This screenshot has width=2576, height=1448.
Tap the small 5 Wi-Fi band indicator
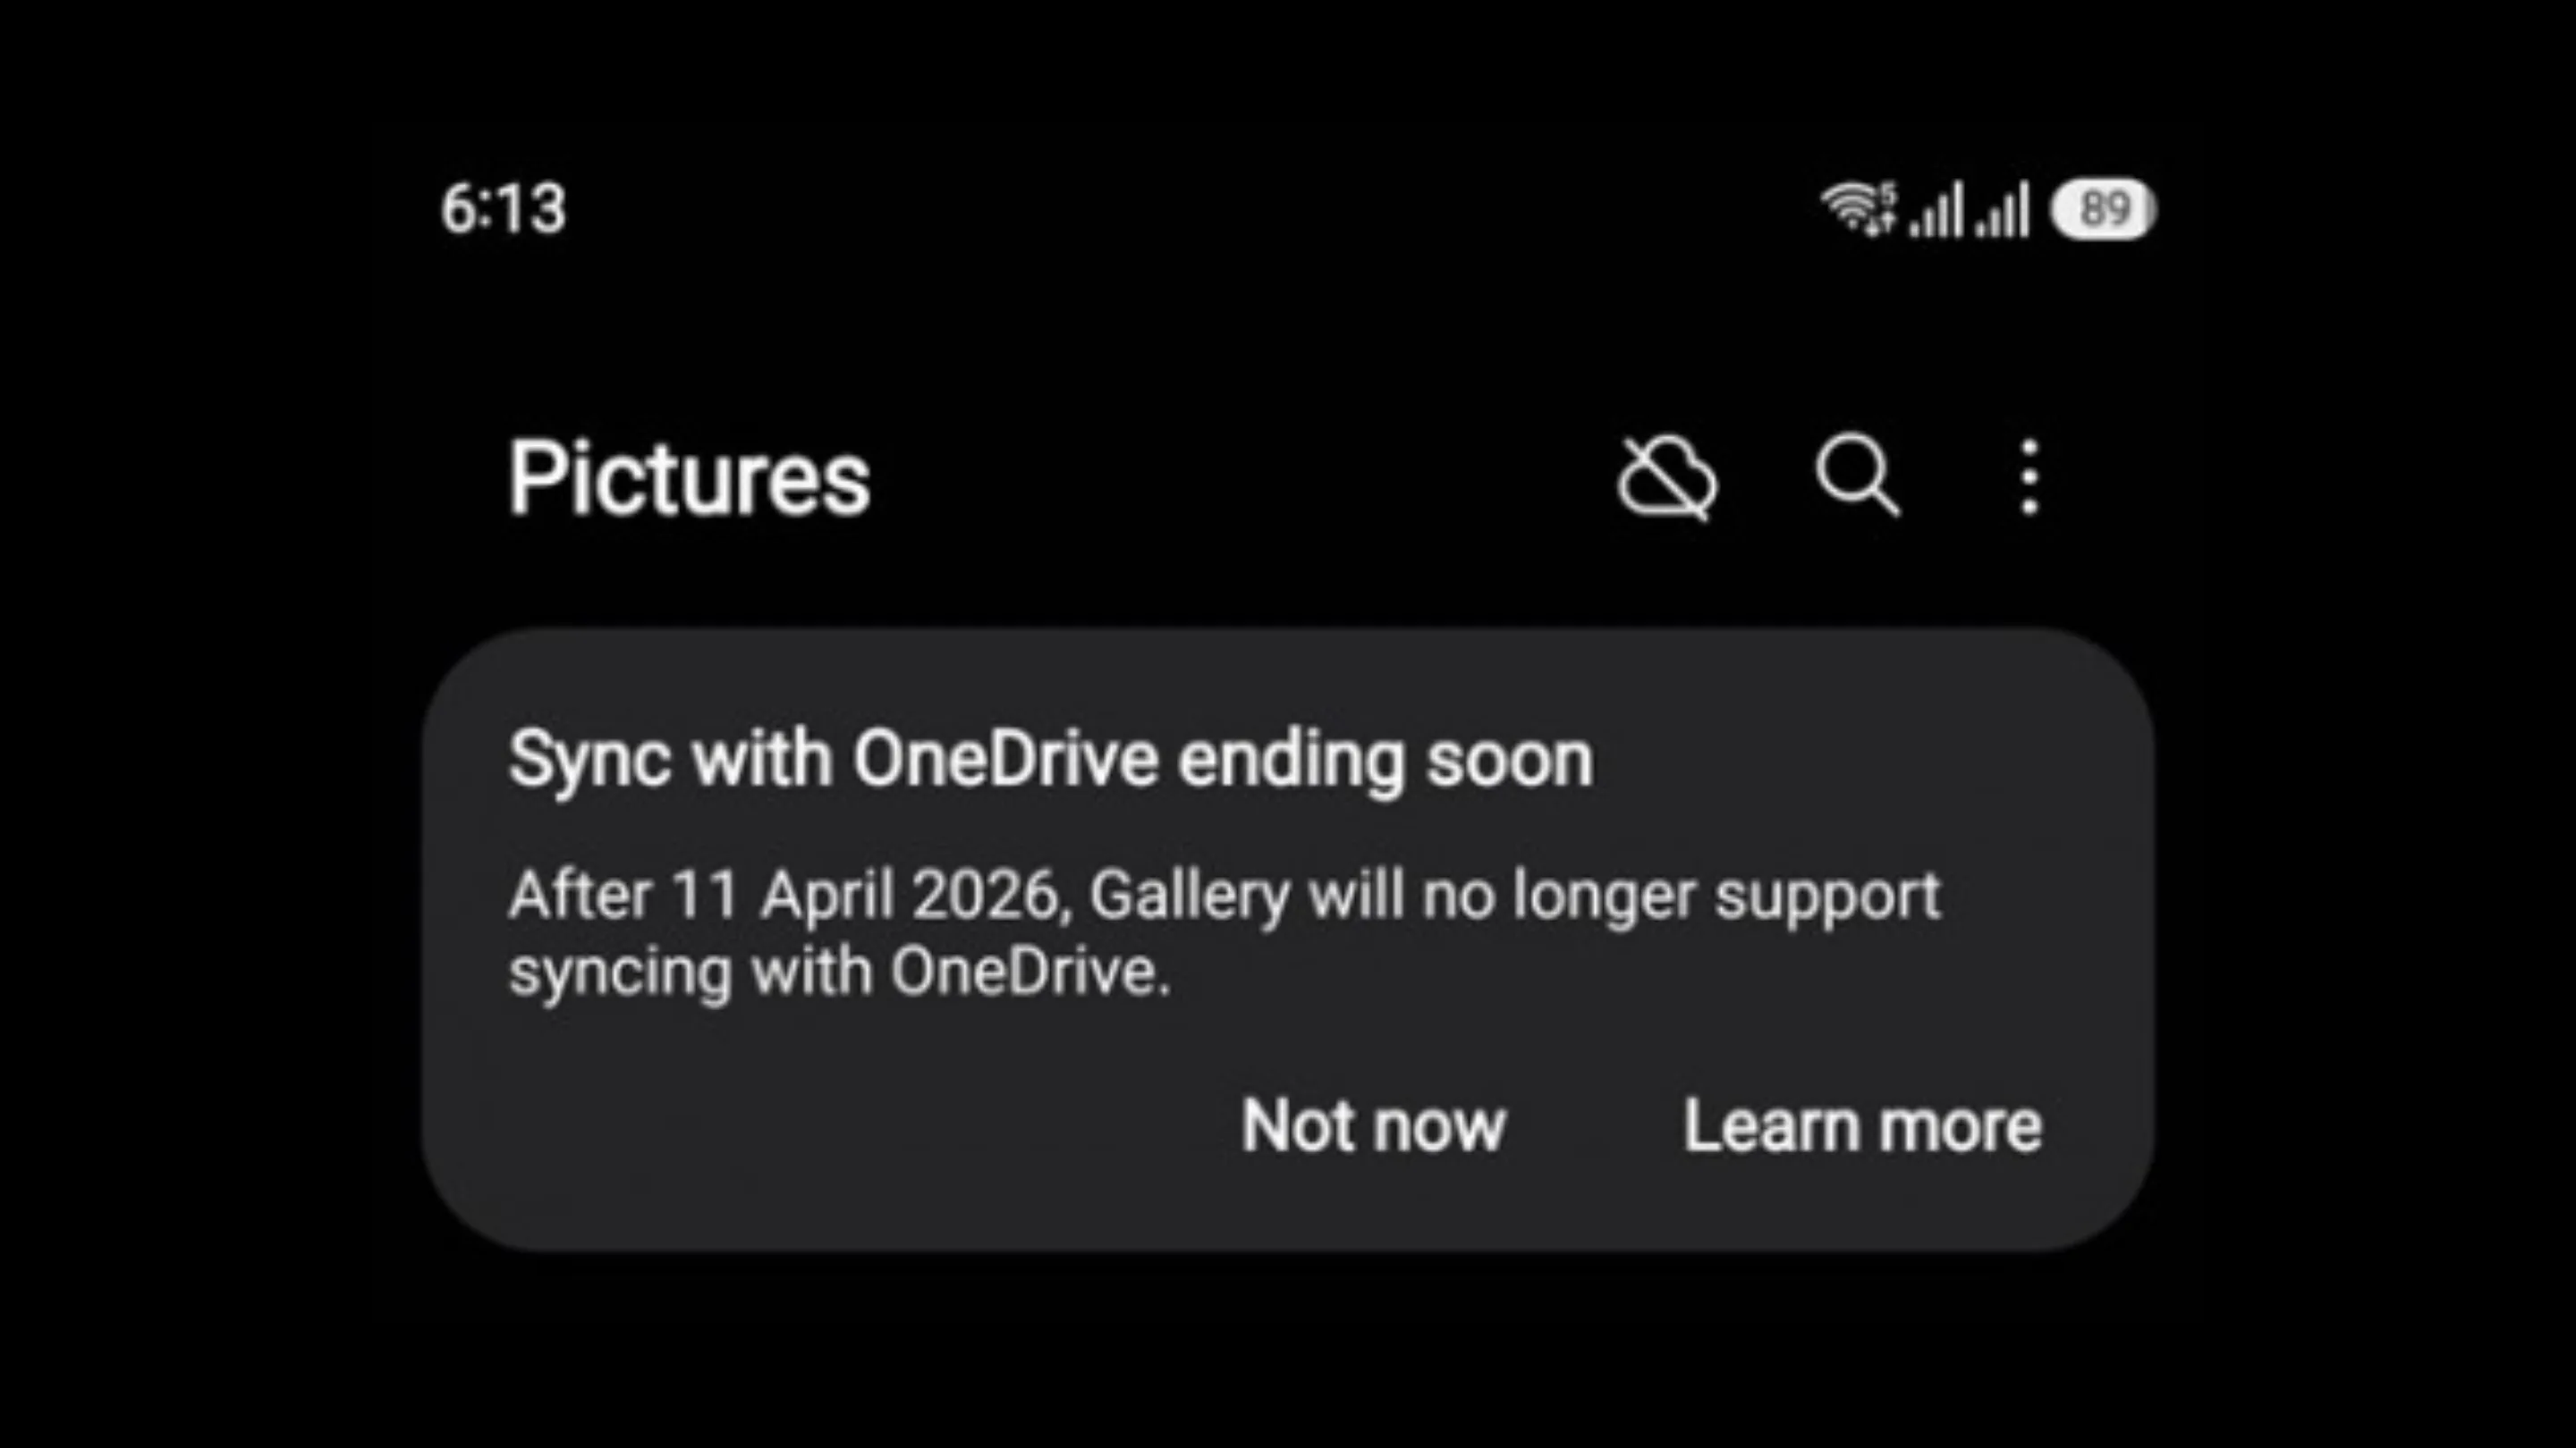pos(1887,192)
